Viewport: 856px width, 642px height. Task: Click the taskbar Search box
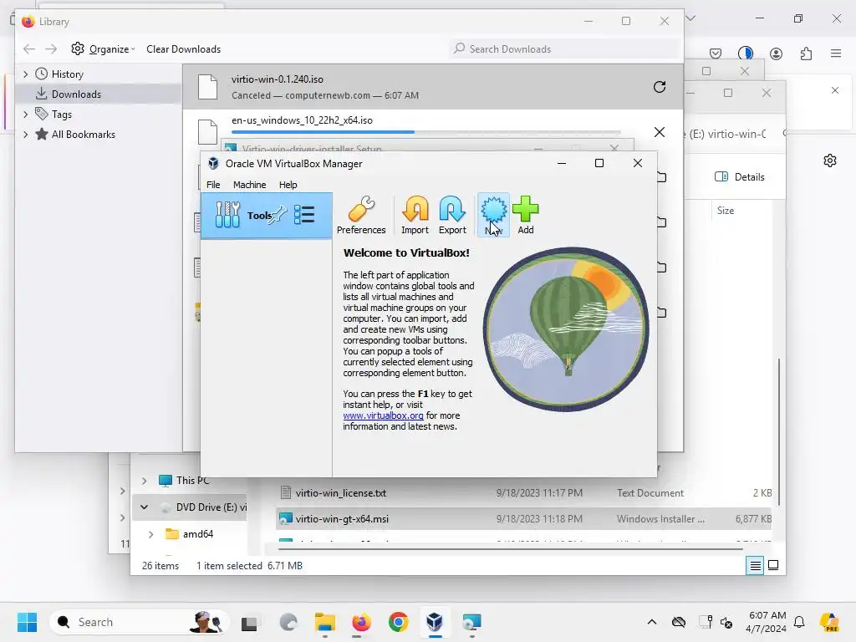[x=140, y=622]
